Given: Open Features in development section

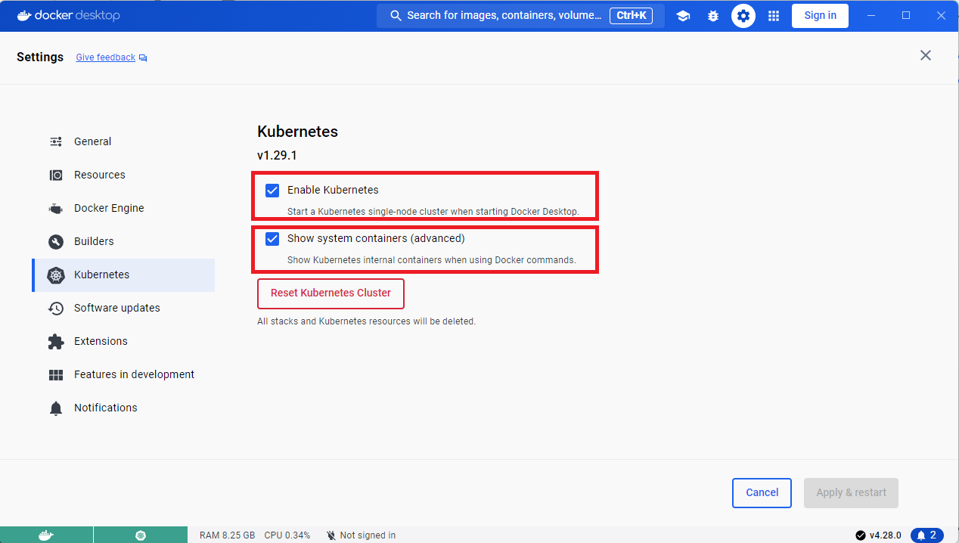Looking at the screenshot, I should [133, 374].
